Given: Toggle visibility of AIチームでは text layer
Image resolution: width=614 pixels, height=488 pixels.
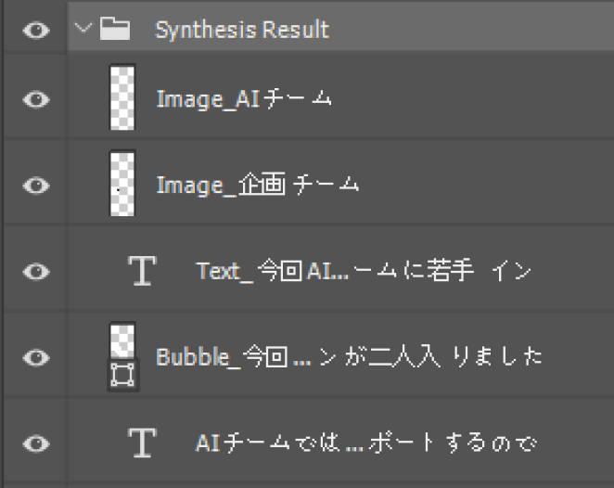Looking at the screenshot, I should click(x=36, y=443).
